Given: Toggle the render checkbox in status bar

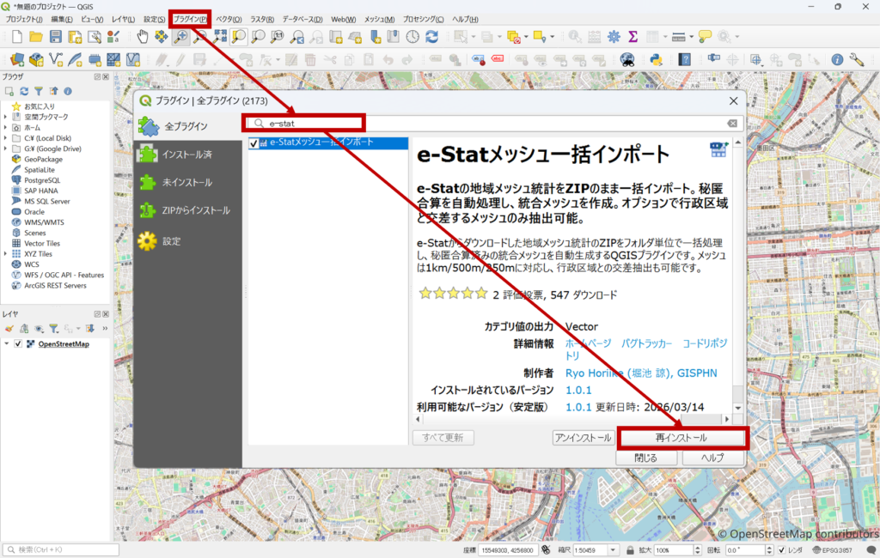Looking at the screenshot, I should (x=780, y=549).
